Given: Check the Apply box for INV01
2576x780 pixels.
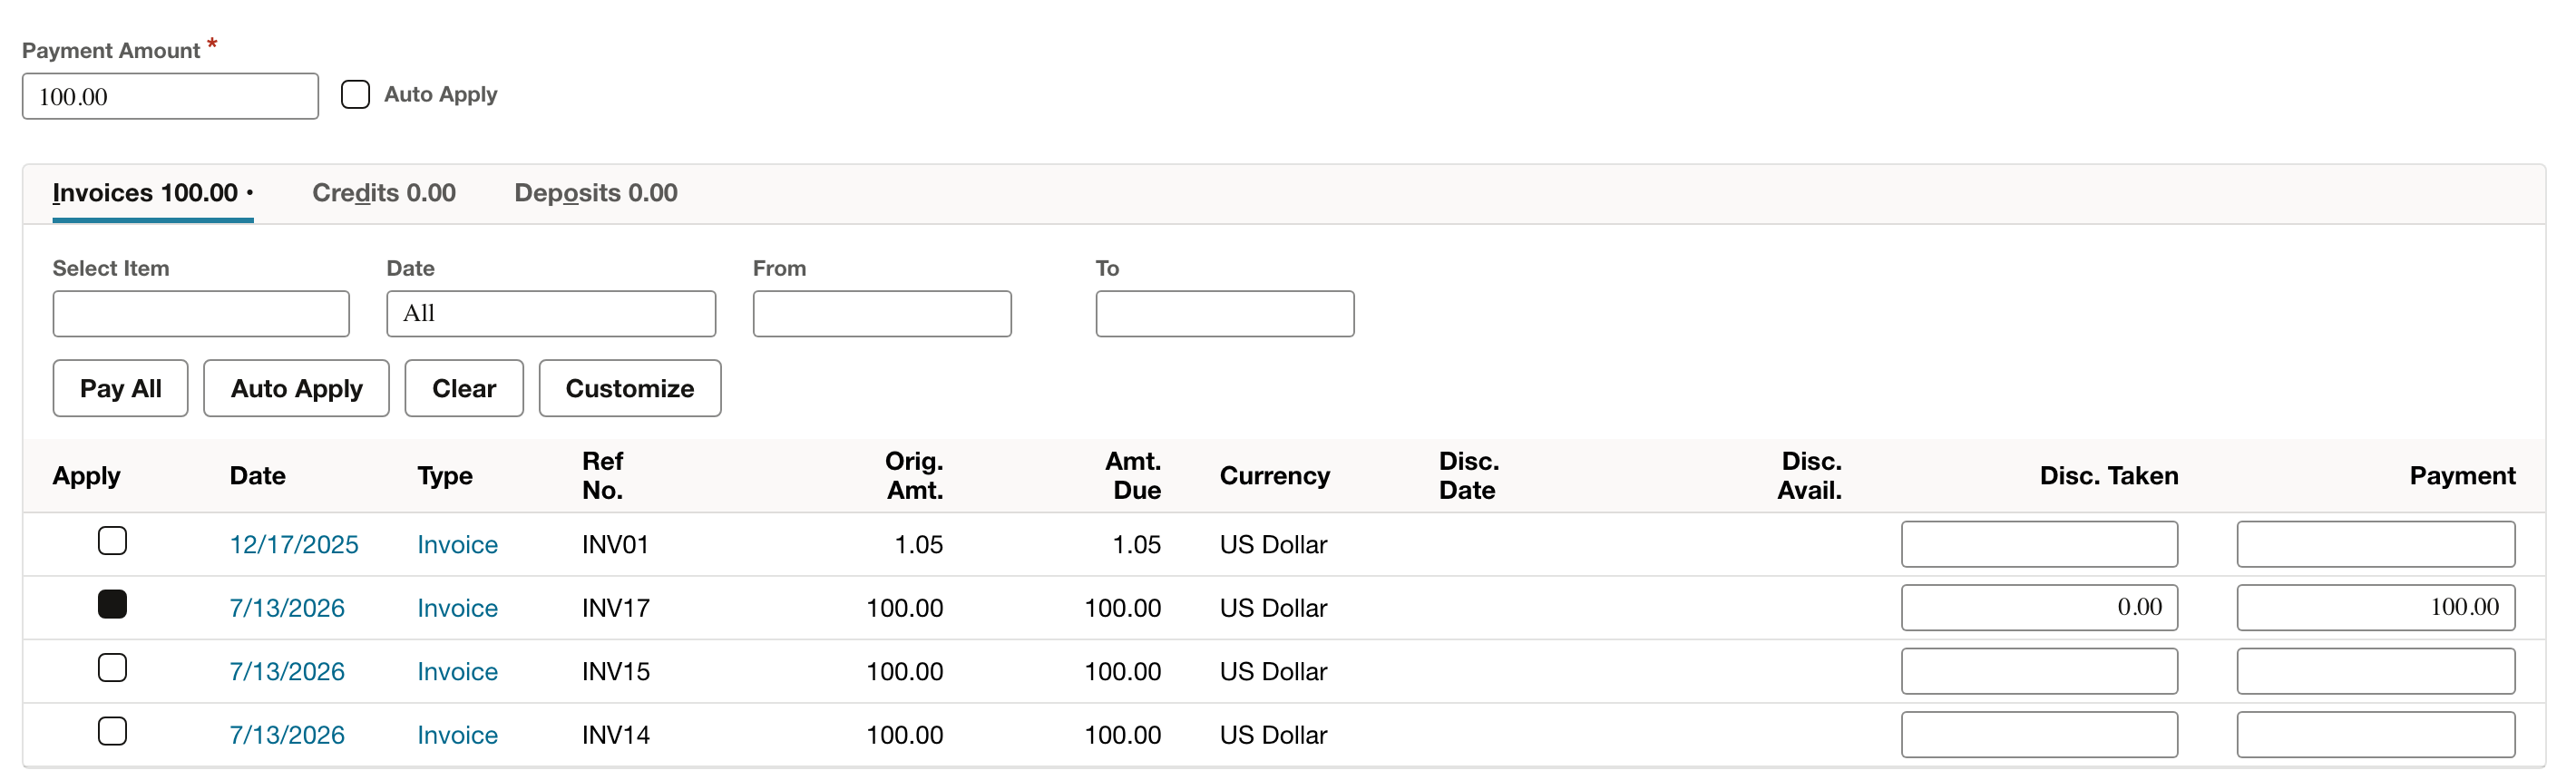Looking at the screenshot, I should tap(112, 541).
